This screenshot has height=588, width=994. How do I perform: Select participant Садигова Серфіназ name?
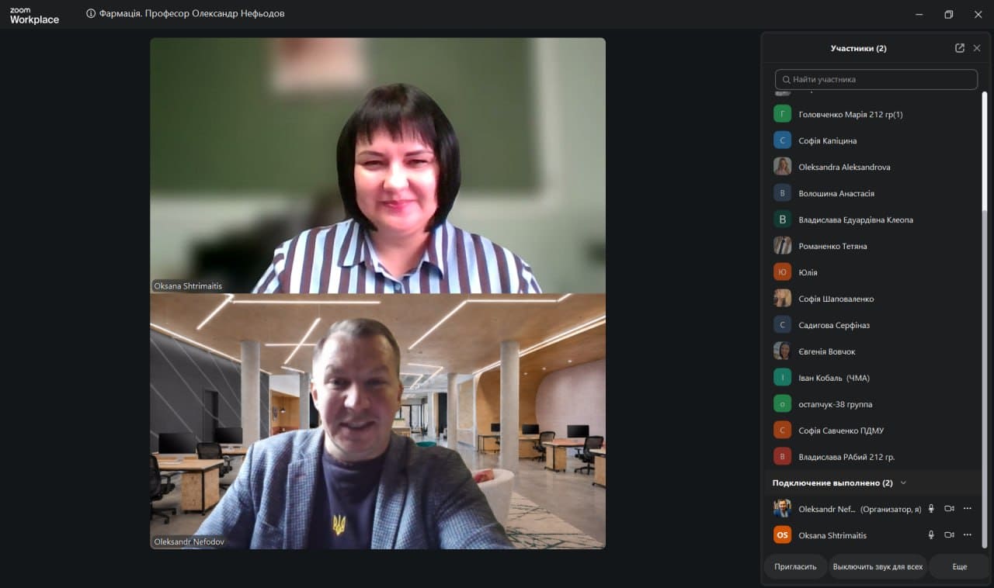(x=834, y=325)
